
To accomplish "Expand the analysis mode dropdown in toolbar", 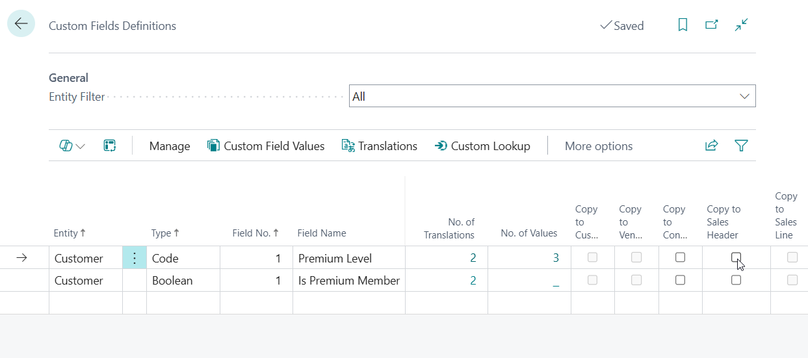I will pos(72,146).
